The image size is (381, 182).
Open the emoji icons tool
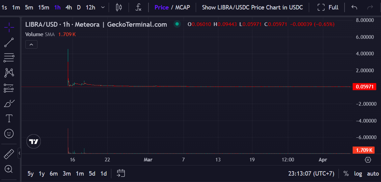(x=9, y=134)
